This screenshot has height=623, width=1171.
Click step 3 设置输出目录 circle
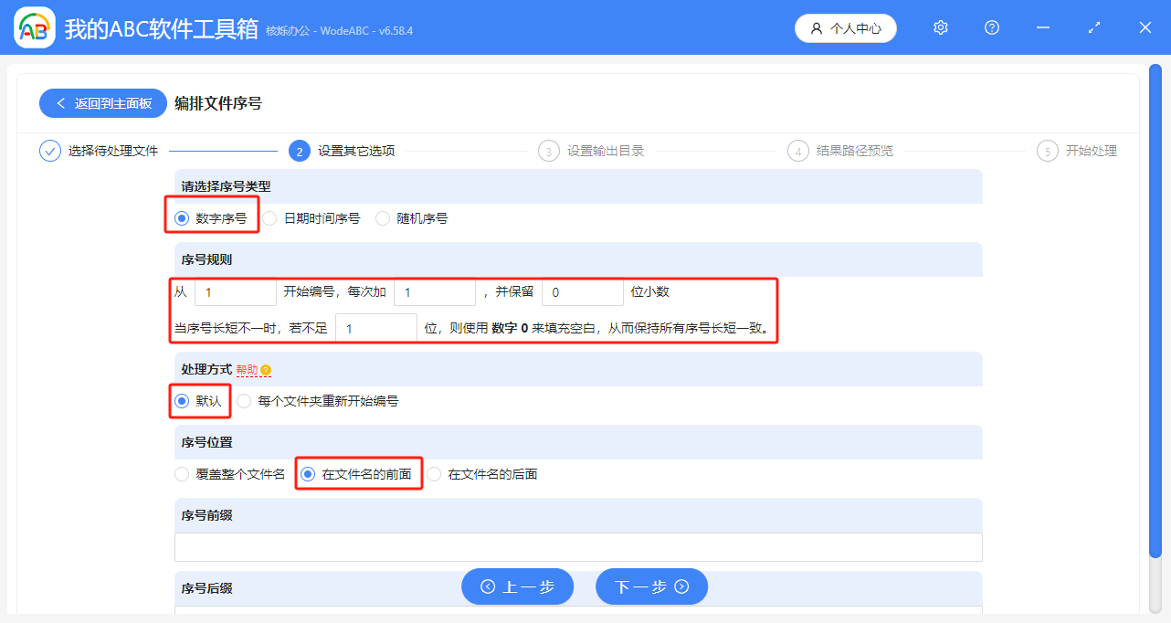548,151
